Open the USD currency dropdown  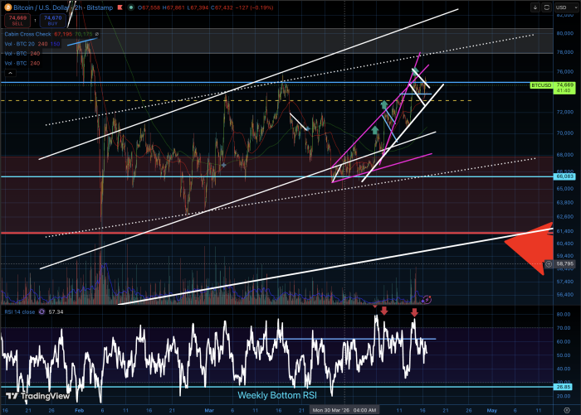click(x=564, y=7)
